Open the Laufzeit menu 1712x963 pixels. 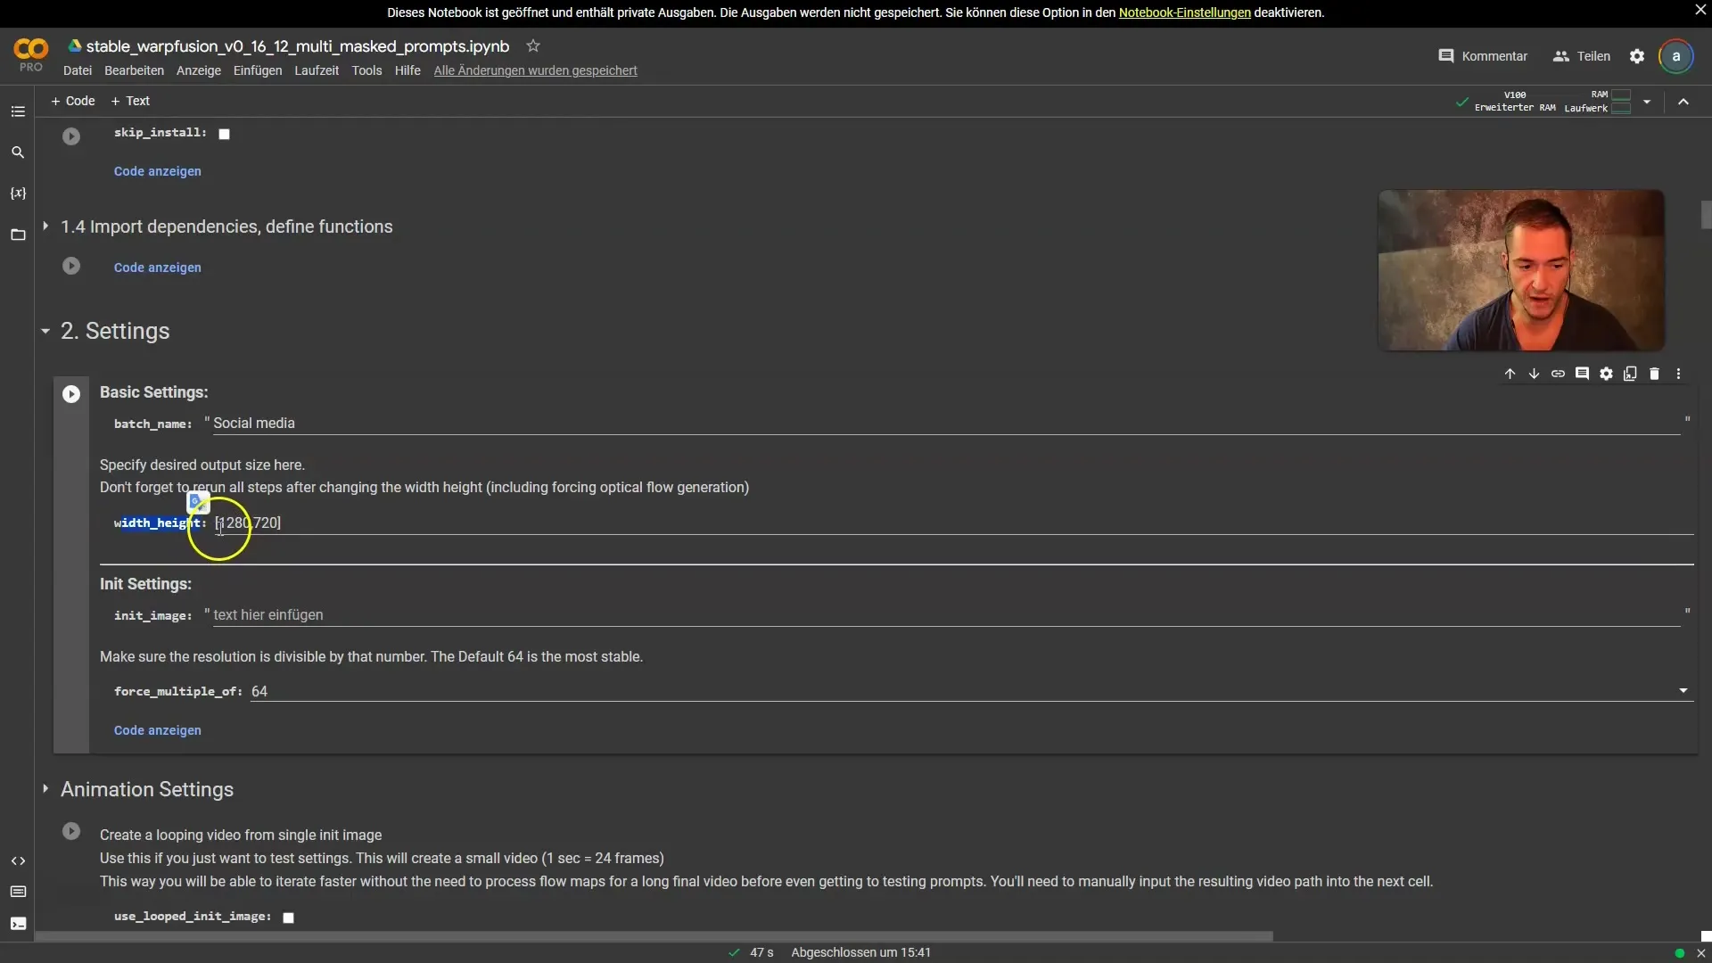click(315, 71)
